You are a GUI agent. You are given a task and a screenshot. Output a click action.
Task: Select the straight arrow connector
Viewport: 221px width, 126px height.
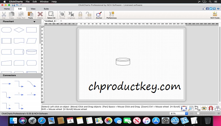click(x=7, y=84)
